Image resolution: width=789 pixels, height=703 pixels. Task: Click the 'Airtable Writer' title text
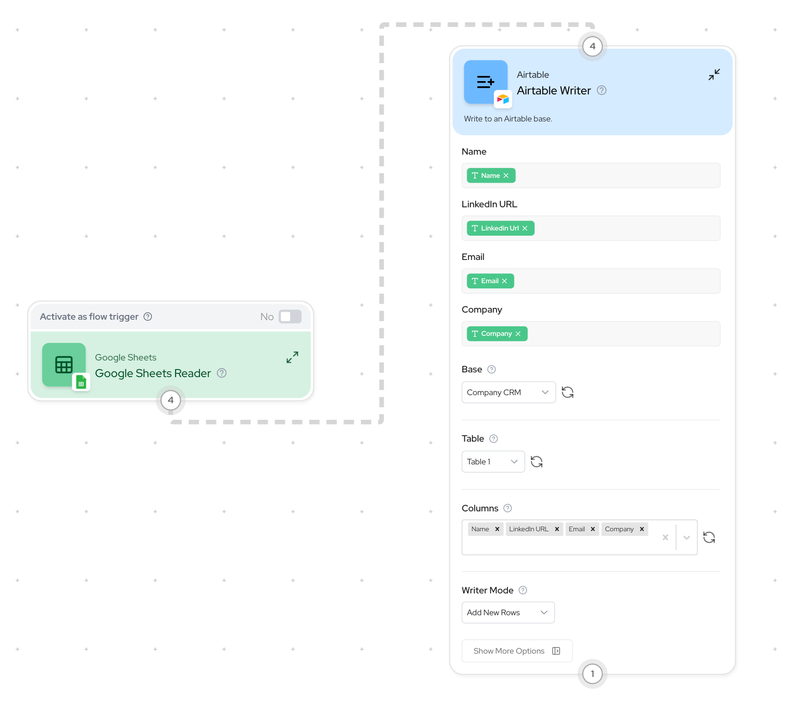(x=554, y=90)
